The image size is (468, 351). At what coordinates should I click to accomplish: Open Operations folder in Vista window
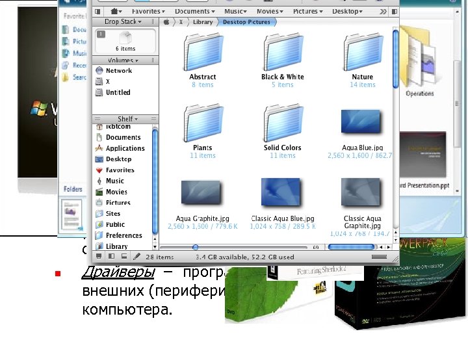point(419,62)
